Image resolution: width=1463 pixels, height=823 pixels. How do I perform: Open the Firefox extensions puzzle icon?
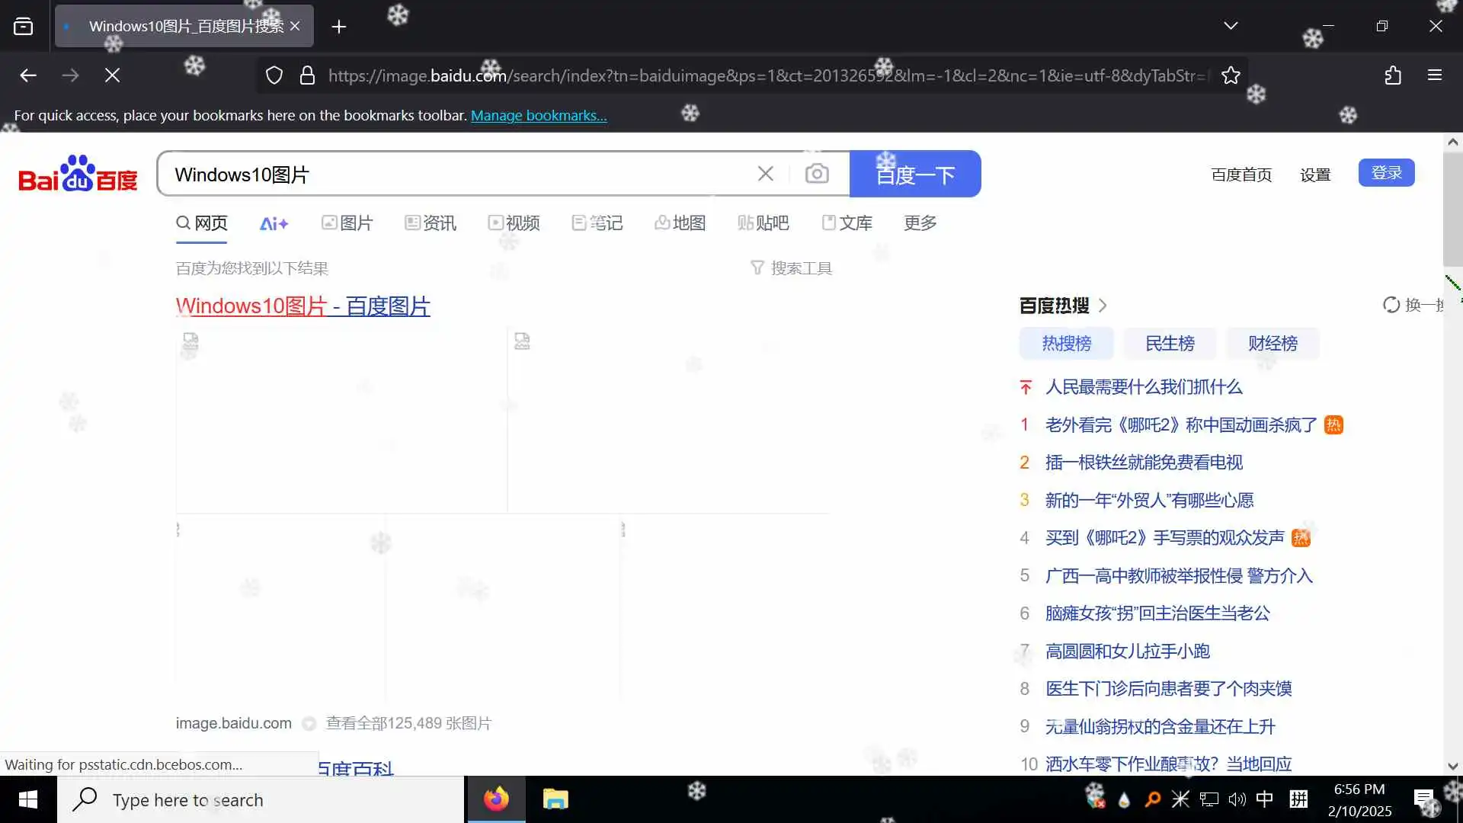1393,75
